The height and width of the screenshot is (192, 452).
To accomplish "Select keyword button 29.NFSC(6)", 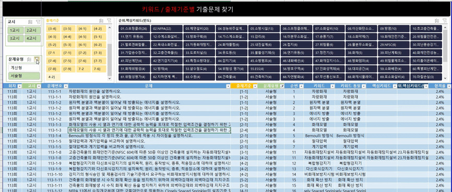I will (x=394, y=45).
